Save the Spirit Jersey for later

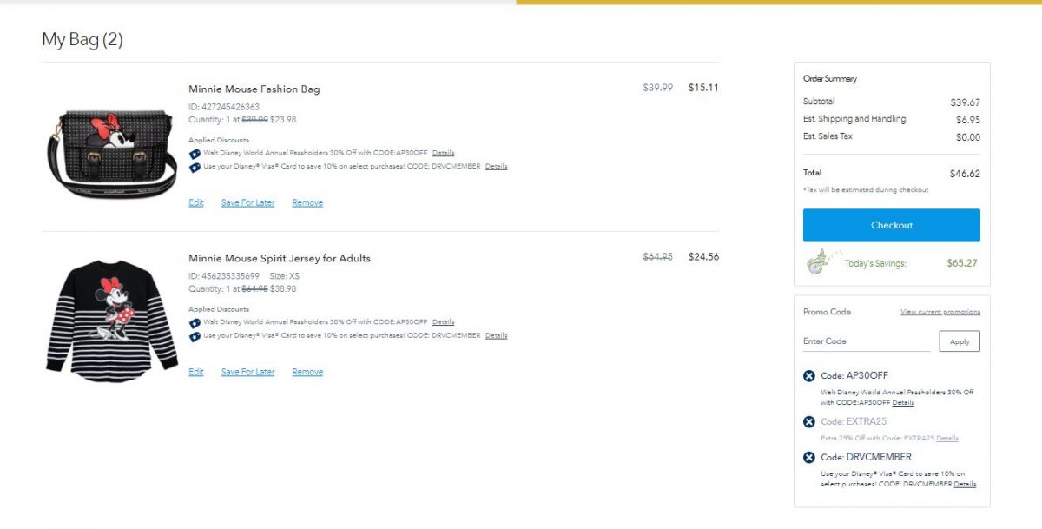(x=248, y=371)
